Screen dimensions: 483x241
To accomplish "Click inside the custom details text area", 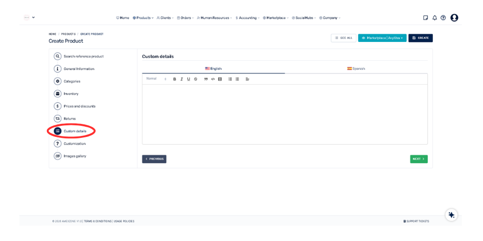I will click(x=284, y=114).
